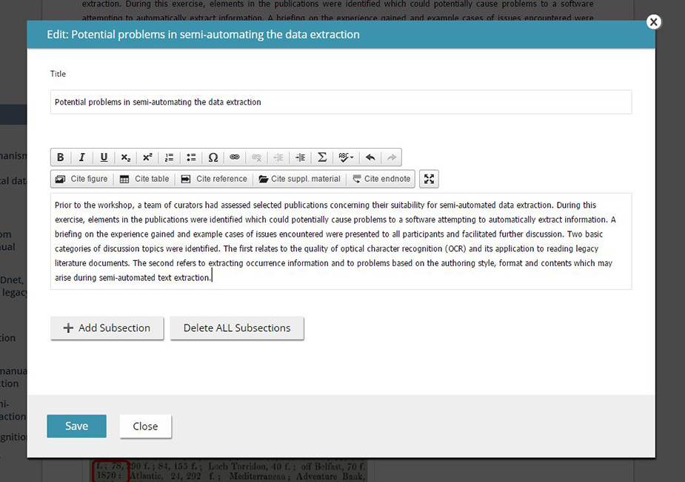Click inside the section body text area
Image resolution: width=685 pixels, height=482 pixels.
[x=341, y=241]
